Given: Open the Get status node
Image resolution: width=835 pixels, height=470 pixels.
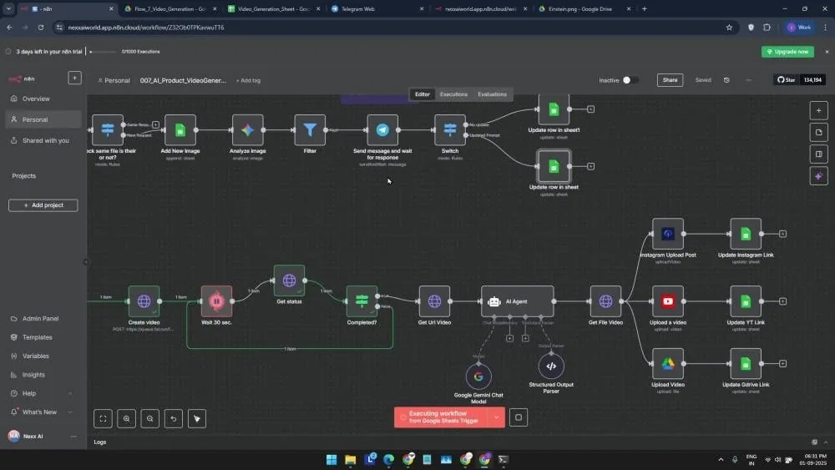Looking at the screenshot, I should tap(289, 280).
